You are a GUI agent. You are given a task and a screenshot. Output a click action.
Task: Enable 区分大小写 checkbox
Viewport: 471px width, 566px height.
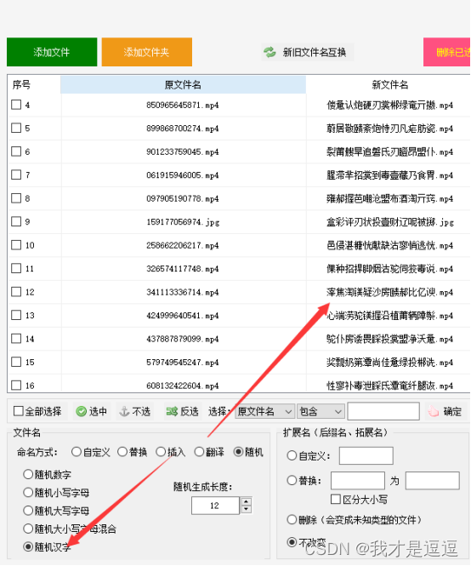coord(336,500)
